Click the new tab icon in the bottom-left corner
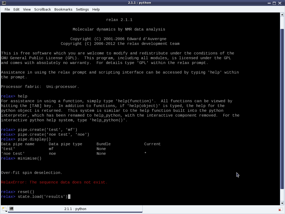Image resolution: width=285 pixels, height=214 pixels. 4,209
